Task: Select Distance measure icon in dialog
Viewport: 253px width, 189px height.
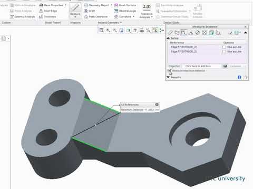Action: pyautogui.click(x=183, y=33)
